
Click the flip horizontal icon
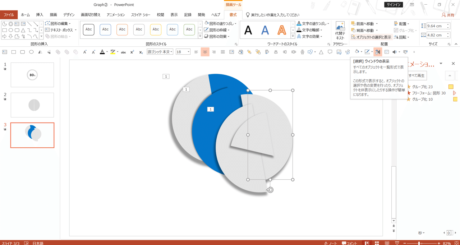coord(40,52)
